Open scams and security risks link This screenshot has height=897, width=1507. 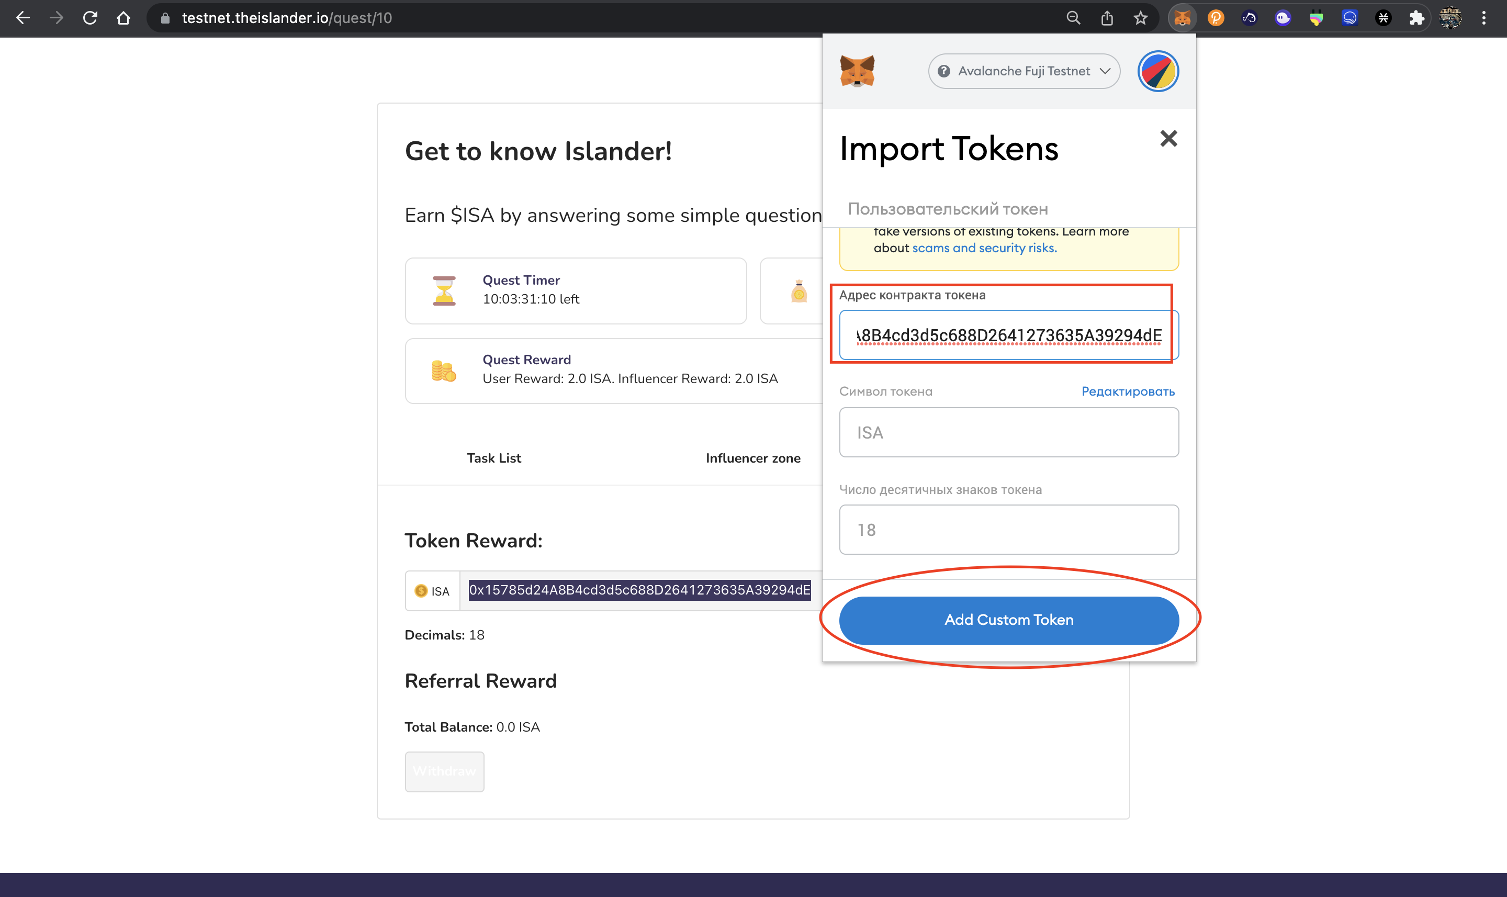tap(984, 248)
